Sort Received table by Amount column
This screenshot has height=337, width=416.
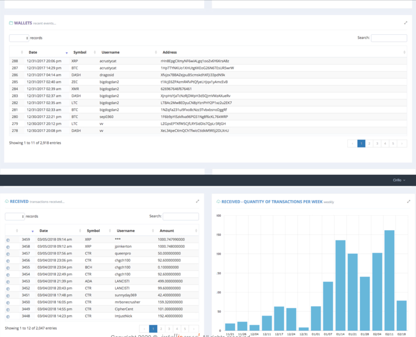tap(167, 231)
